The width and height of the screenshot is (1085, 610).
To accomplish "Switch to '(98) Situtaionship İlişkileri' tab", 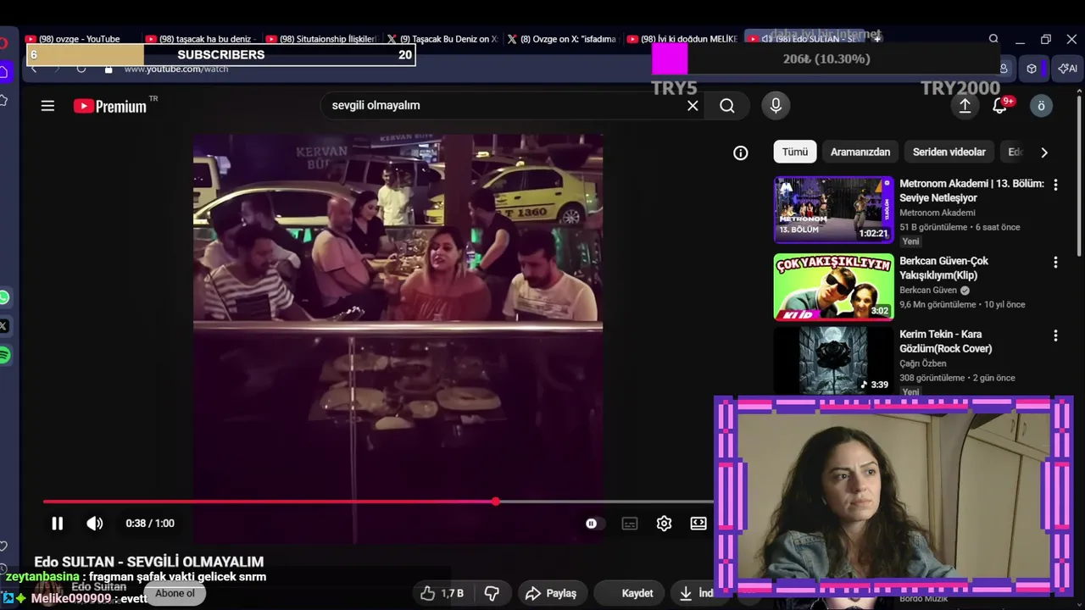I will (x=321, y=39).
